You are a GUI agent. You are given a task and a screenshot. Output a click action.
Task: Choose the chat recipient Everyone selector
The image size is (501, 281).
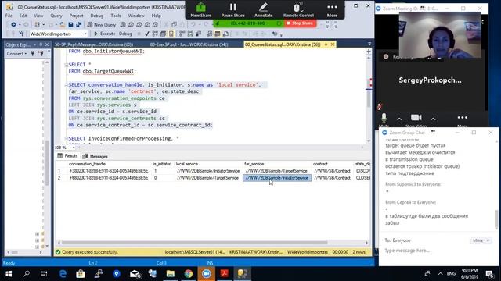402,240
